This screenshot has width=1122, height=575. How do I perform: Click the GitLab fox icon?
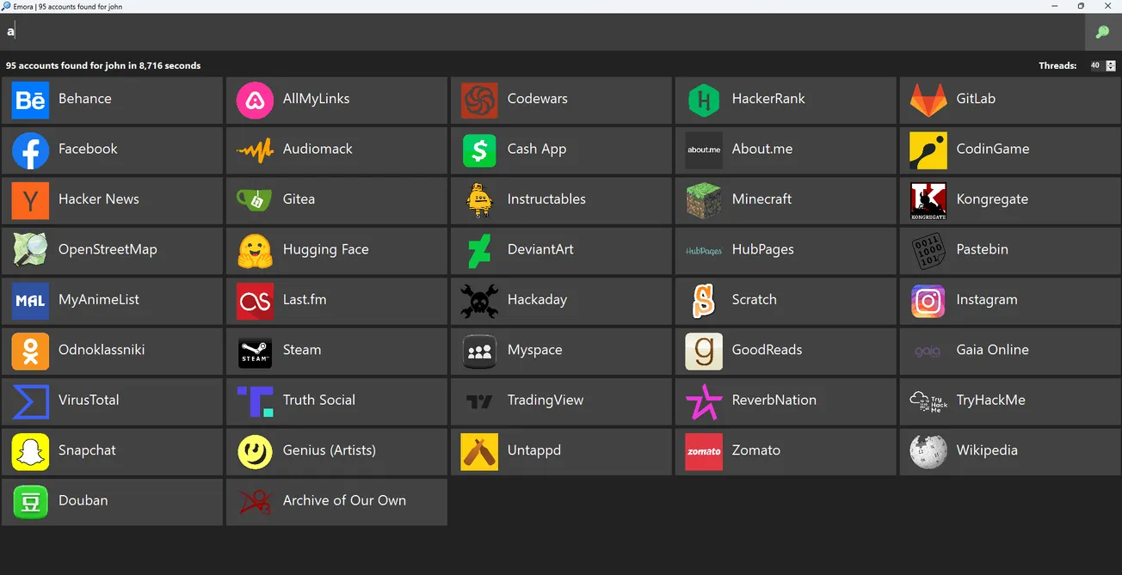928,100
